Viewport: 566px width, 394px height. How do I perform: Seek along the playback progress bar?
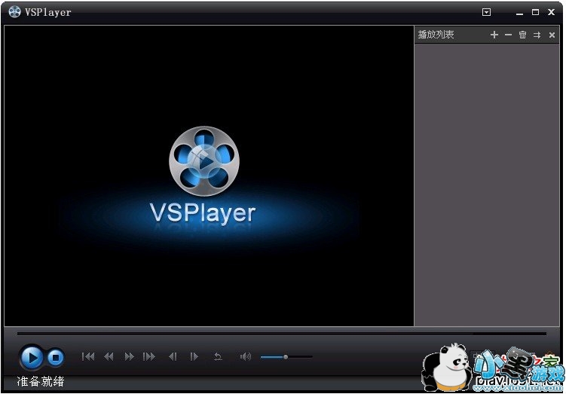282,334
